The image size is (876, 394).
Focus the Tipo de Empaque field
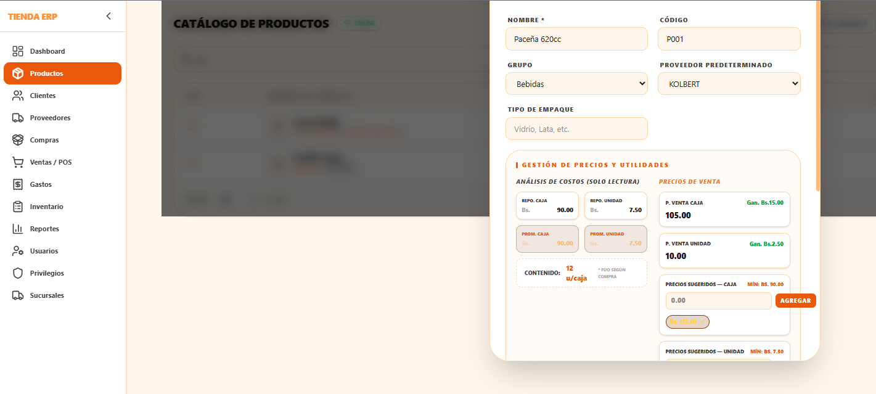click(x=576, y=129)
